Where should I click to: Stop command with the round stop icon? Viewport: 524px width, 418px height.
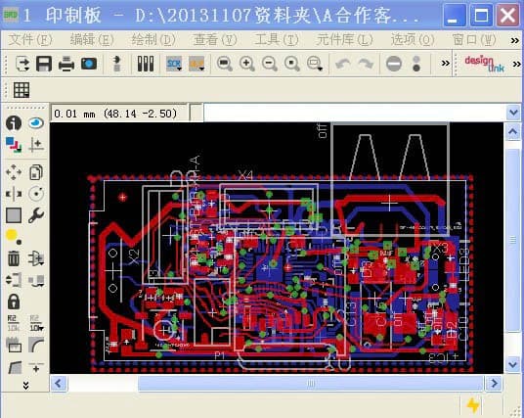point(394,64)
